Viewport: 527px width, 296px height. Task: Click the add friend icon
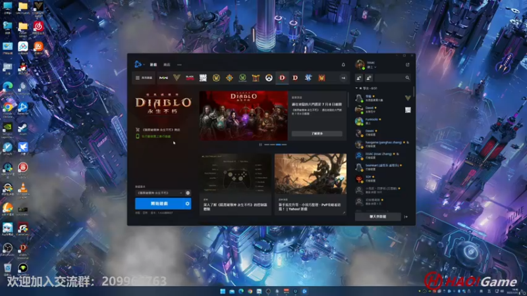358,78
